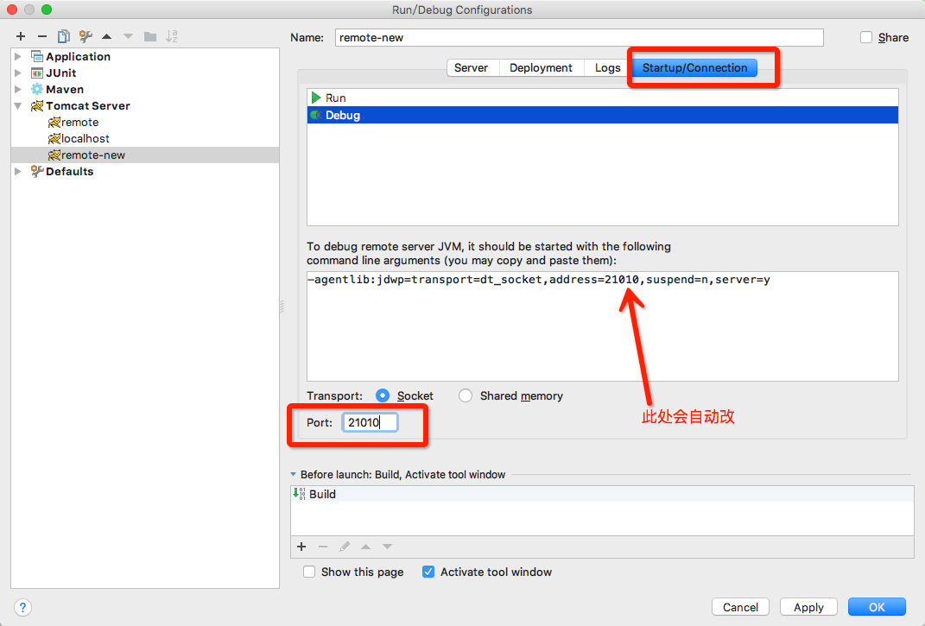Expand the Application tree node
Screen dimensions: 925x626
[18, 57]
